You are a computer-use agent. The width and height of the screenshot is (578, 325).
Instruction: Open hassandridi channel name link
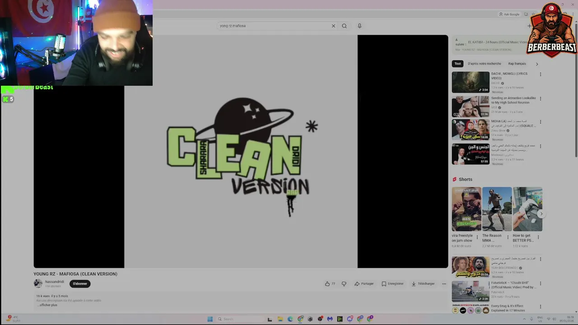tap(54, 282)
